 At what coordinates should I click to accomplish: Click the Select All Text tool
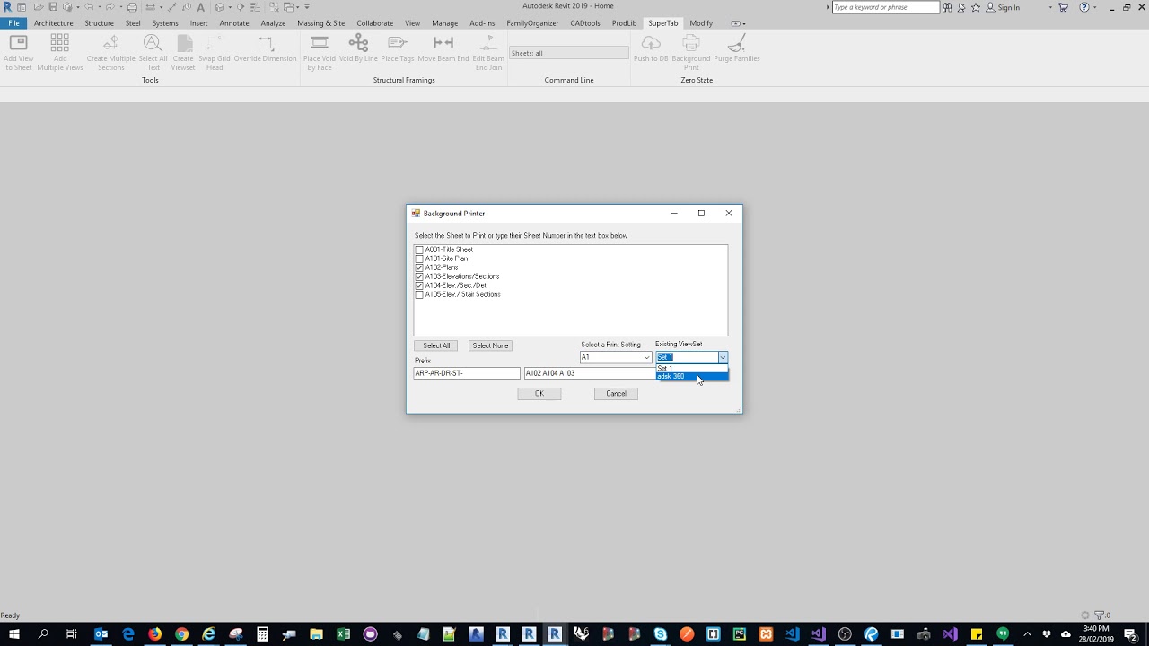click(153, 52)
